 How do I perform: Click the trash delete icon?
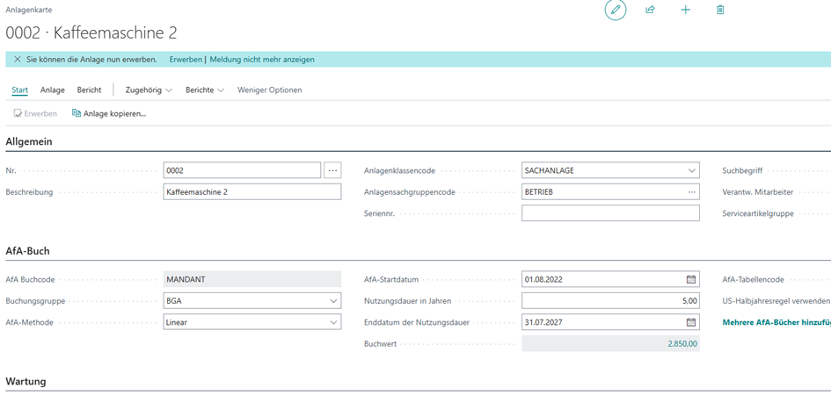coord(720,10)
